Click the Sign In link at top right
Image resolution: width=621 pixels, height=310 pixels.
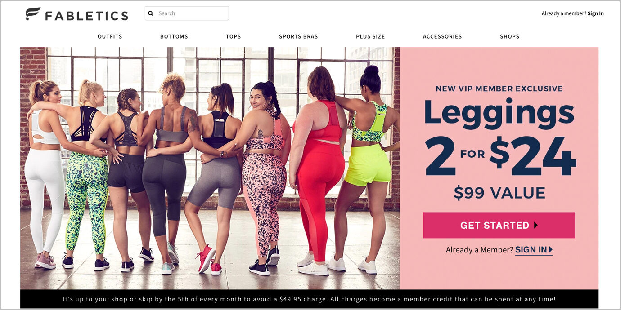coord(595,13)
